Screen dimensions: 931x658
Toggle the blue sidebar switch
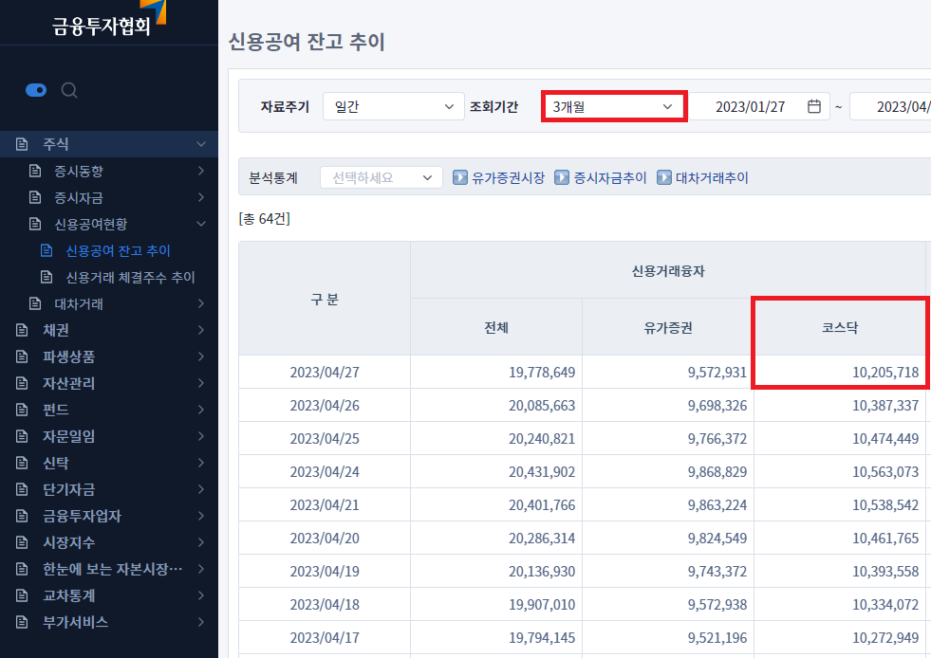coord(36,90)
